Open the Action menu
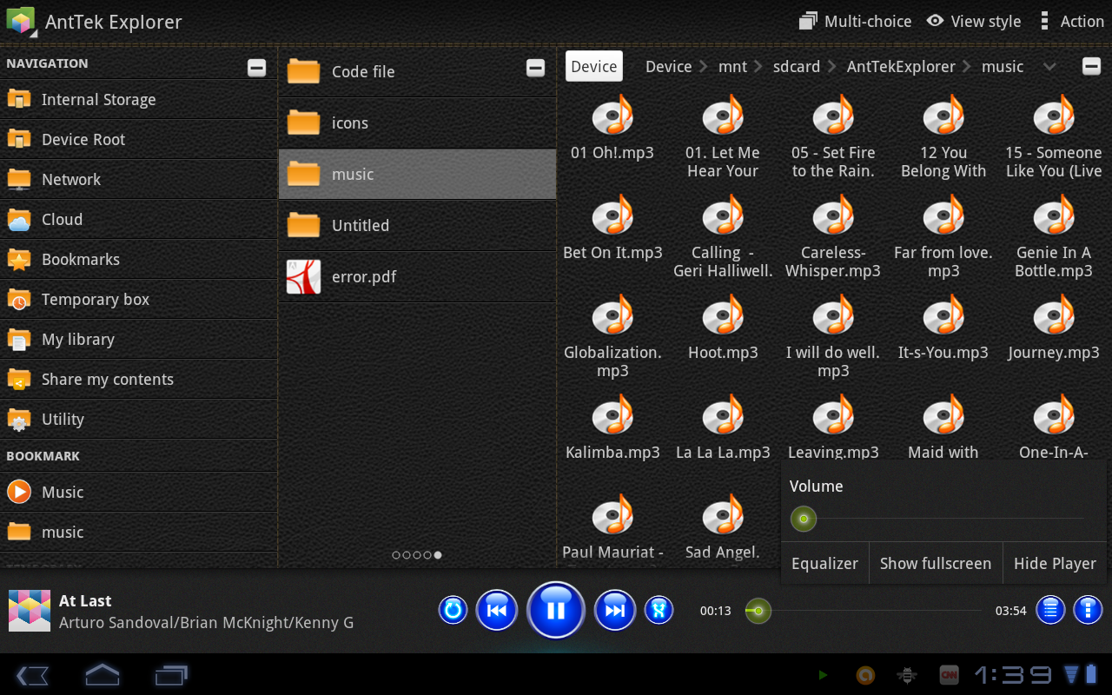Viewport: 1112px width, 695px height. pos(1071,21)
